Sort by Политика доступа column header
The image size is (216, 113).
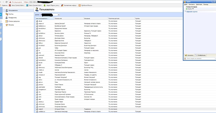(x=121, y=18)
